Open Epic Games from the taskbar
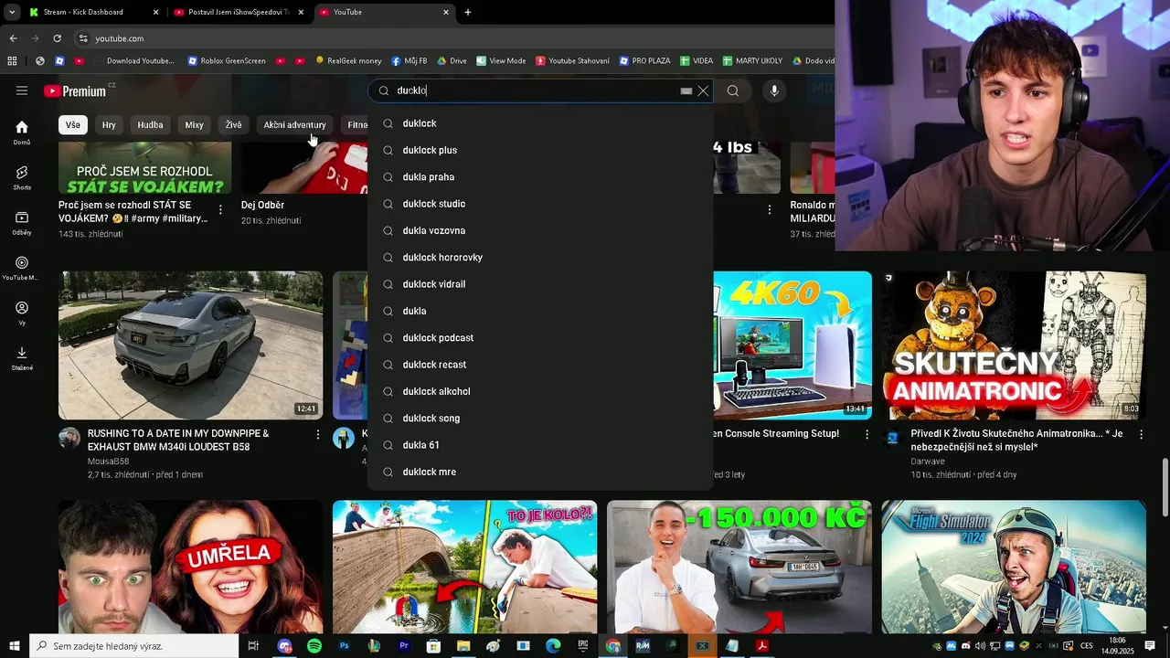This screenshot has width=1170, height=658. 582,646
